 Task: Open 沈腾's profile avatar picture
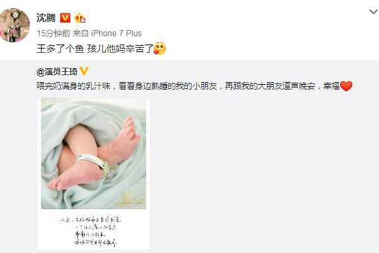15,25
